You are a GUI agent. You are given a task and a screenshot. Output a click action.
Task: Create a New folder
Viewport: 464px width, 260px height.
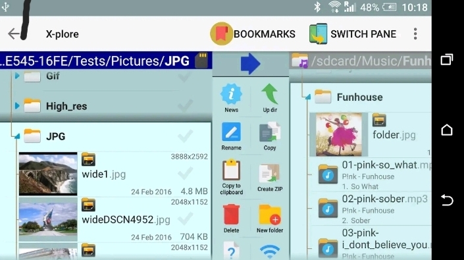point(270,219)
